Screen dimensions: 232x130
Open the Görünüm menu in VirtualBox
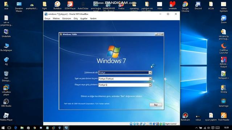[67, 18]
